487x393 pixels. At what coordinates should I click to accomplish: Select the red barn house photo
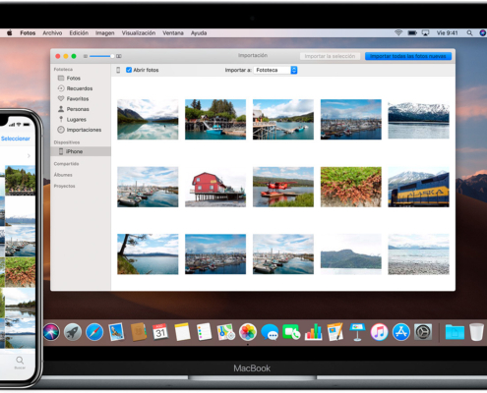(x=215, y=187)
